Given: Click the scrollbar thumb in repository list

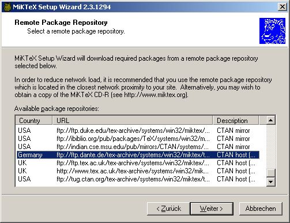Looking at the screenshot, I should coord(270,173).
